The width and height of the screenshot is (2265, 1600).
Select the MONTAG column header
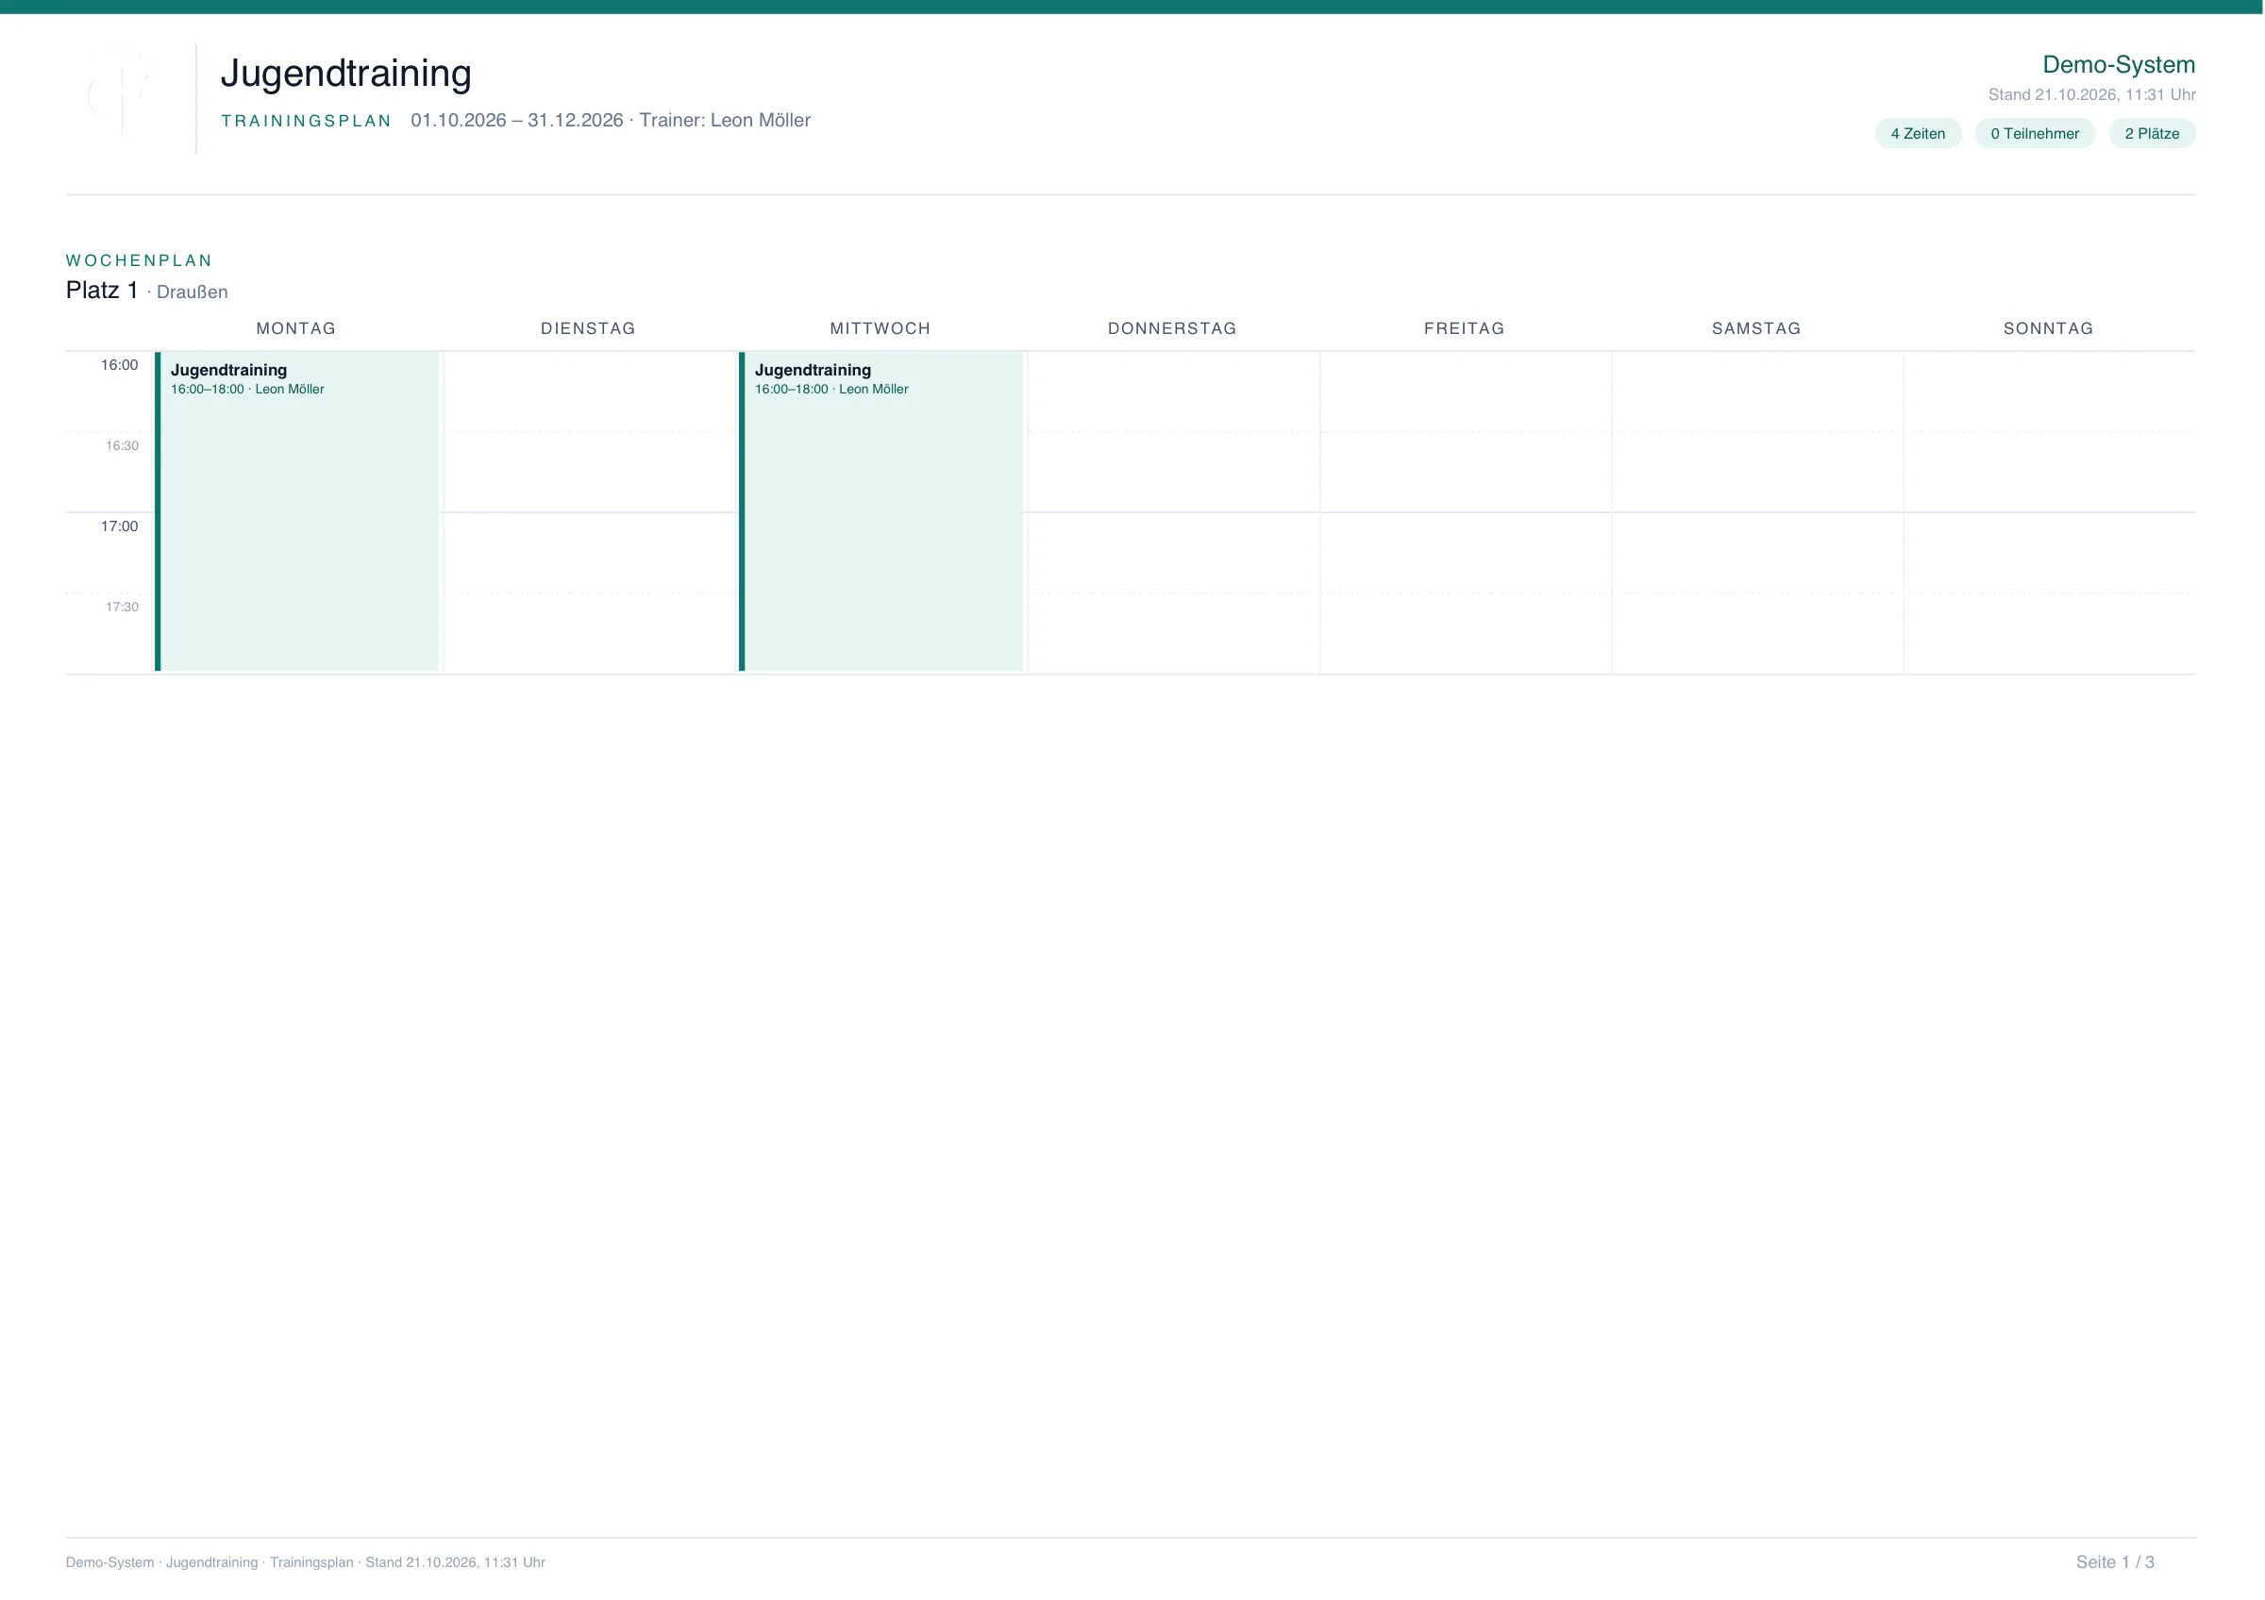pyautogui.click(x=296, y=328)
